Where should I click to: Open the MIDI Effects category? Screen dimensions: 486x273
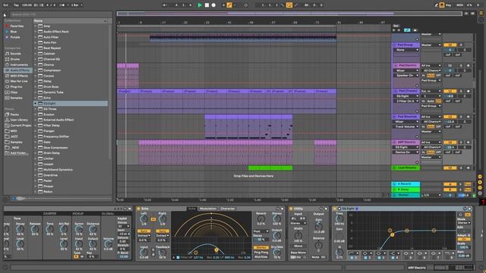[19, 76]
